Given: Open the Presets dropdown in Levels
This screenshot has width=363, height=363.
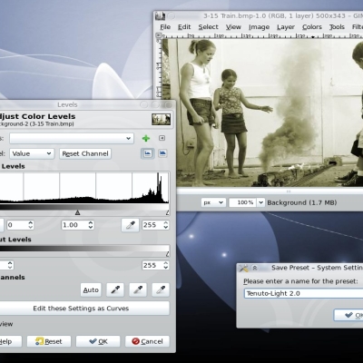Looking at the screenshot, I should (72, 138).
